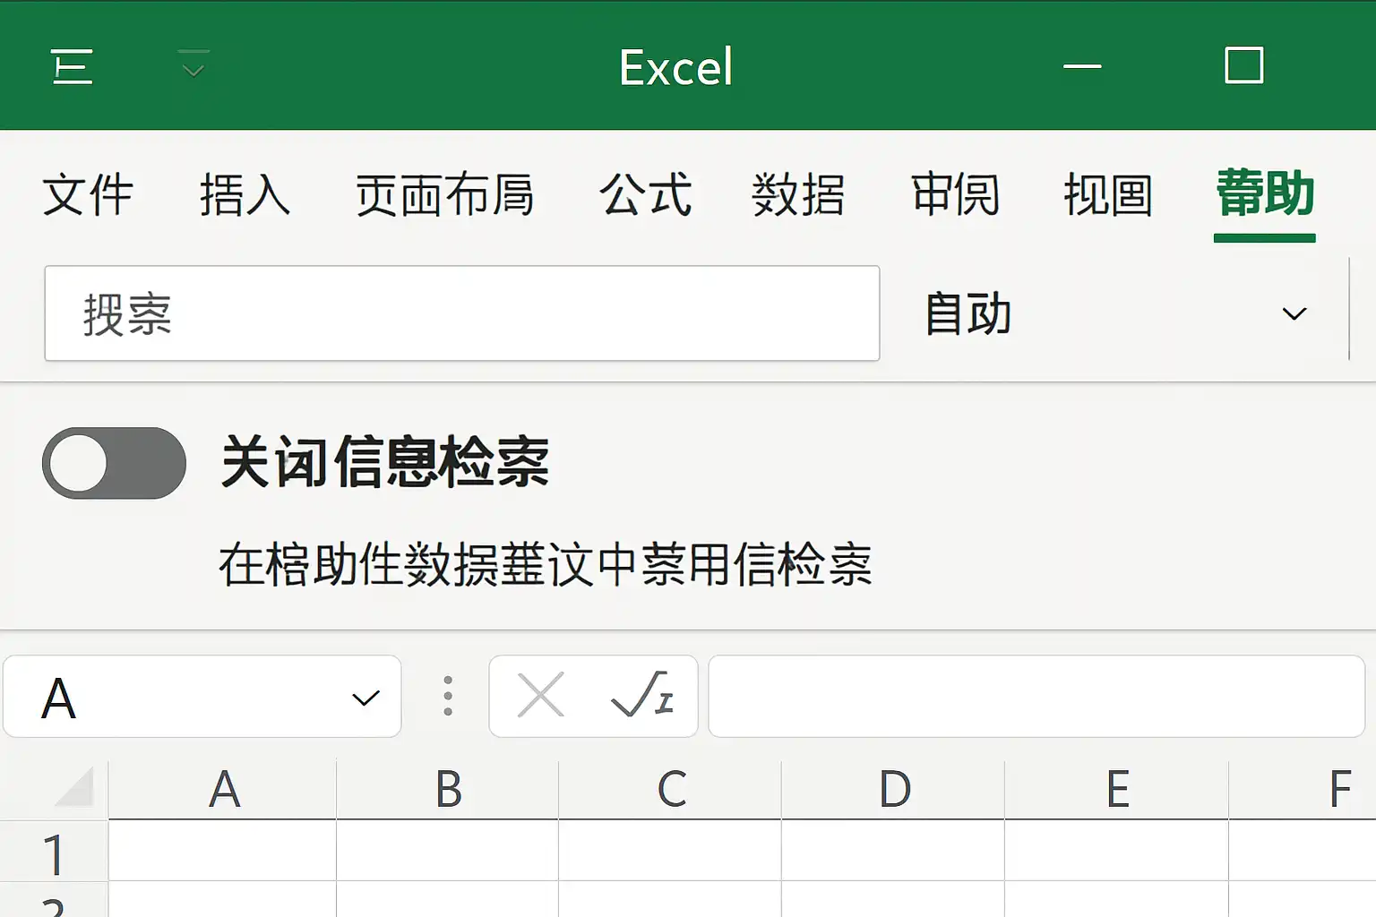The image size is (1376, 917).
Task: Select cell A1 in the worksheet
Action: [x=224, y=855]
